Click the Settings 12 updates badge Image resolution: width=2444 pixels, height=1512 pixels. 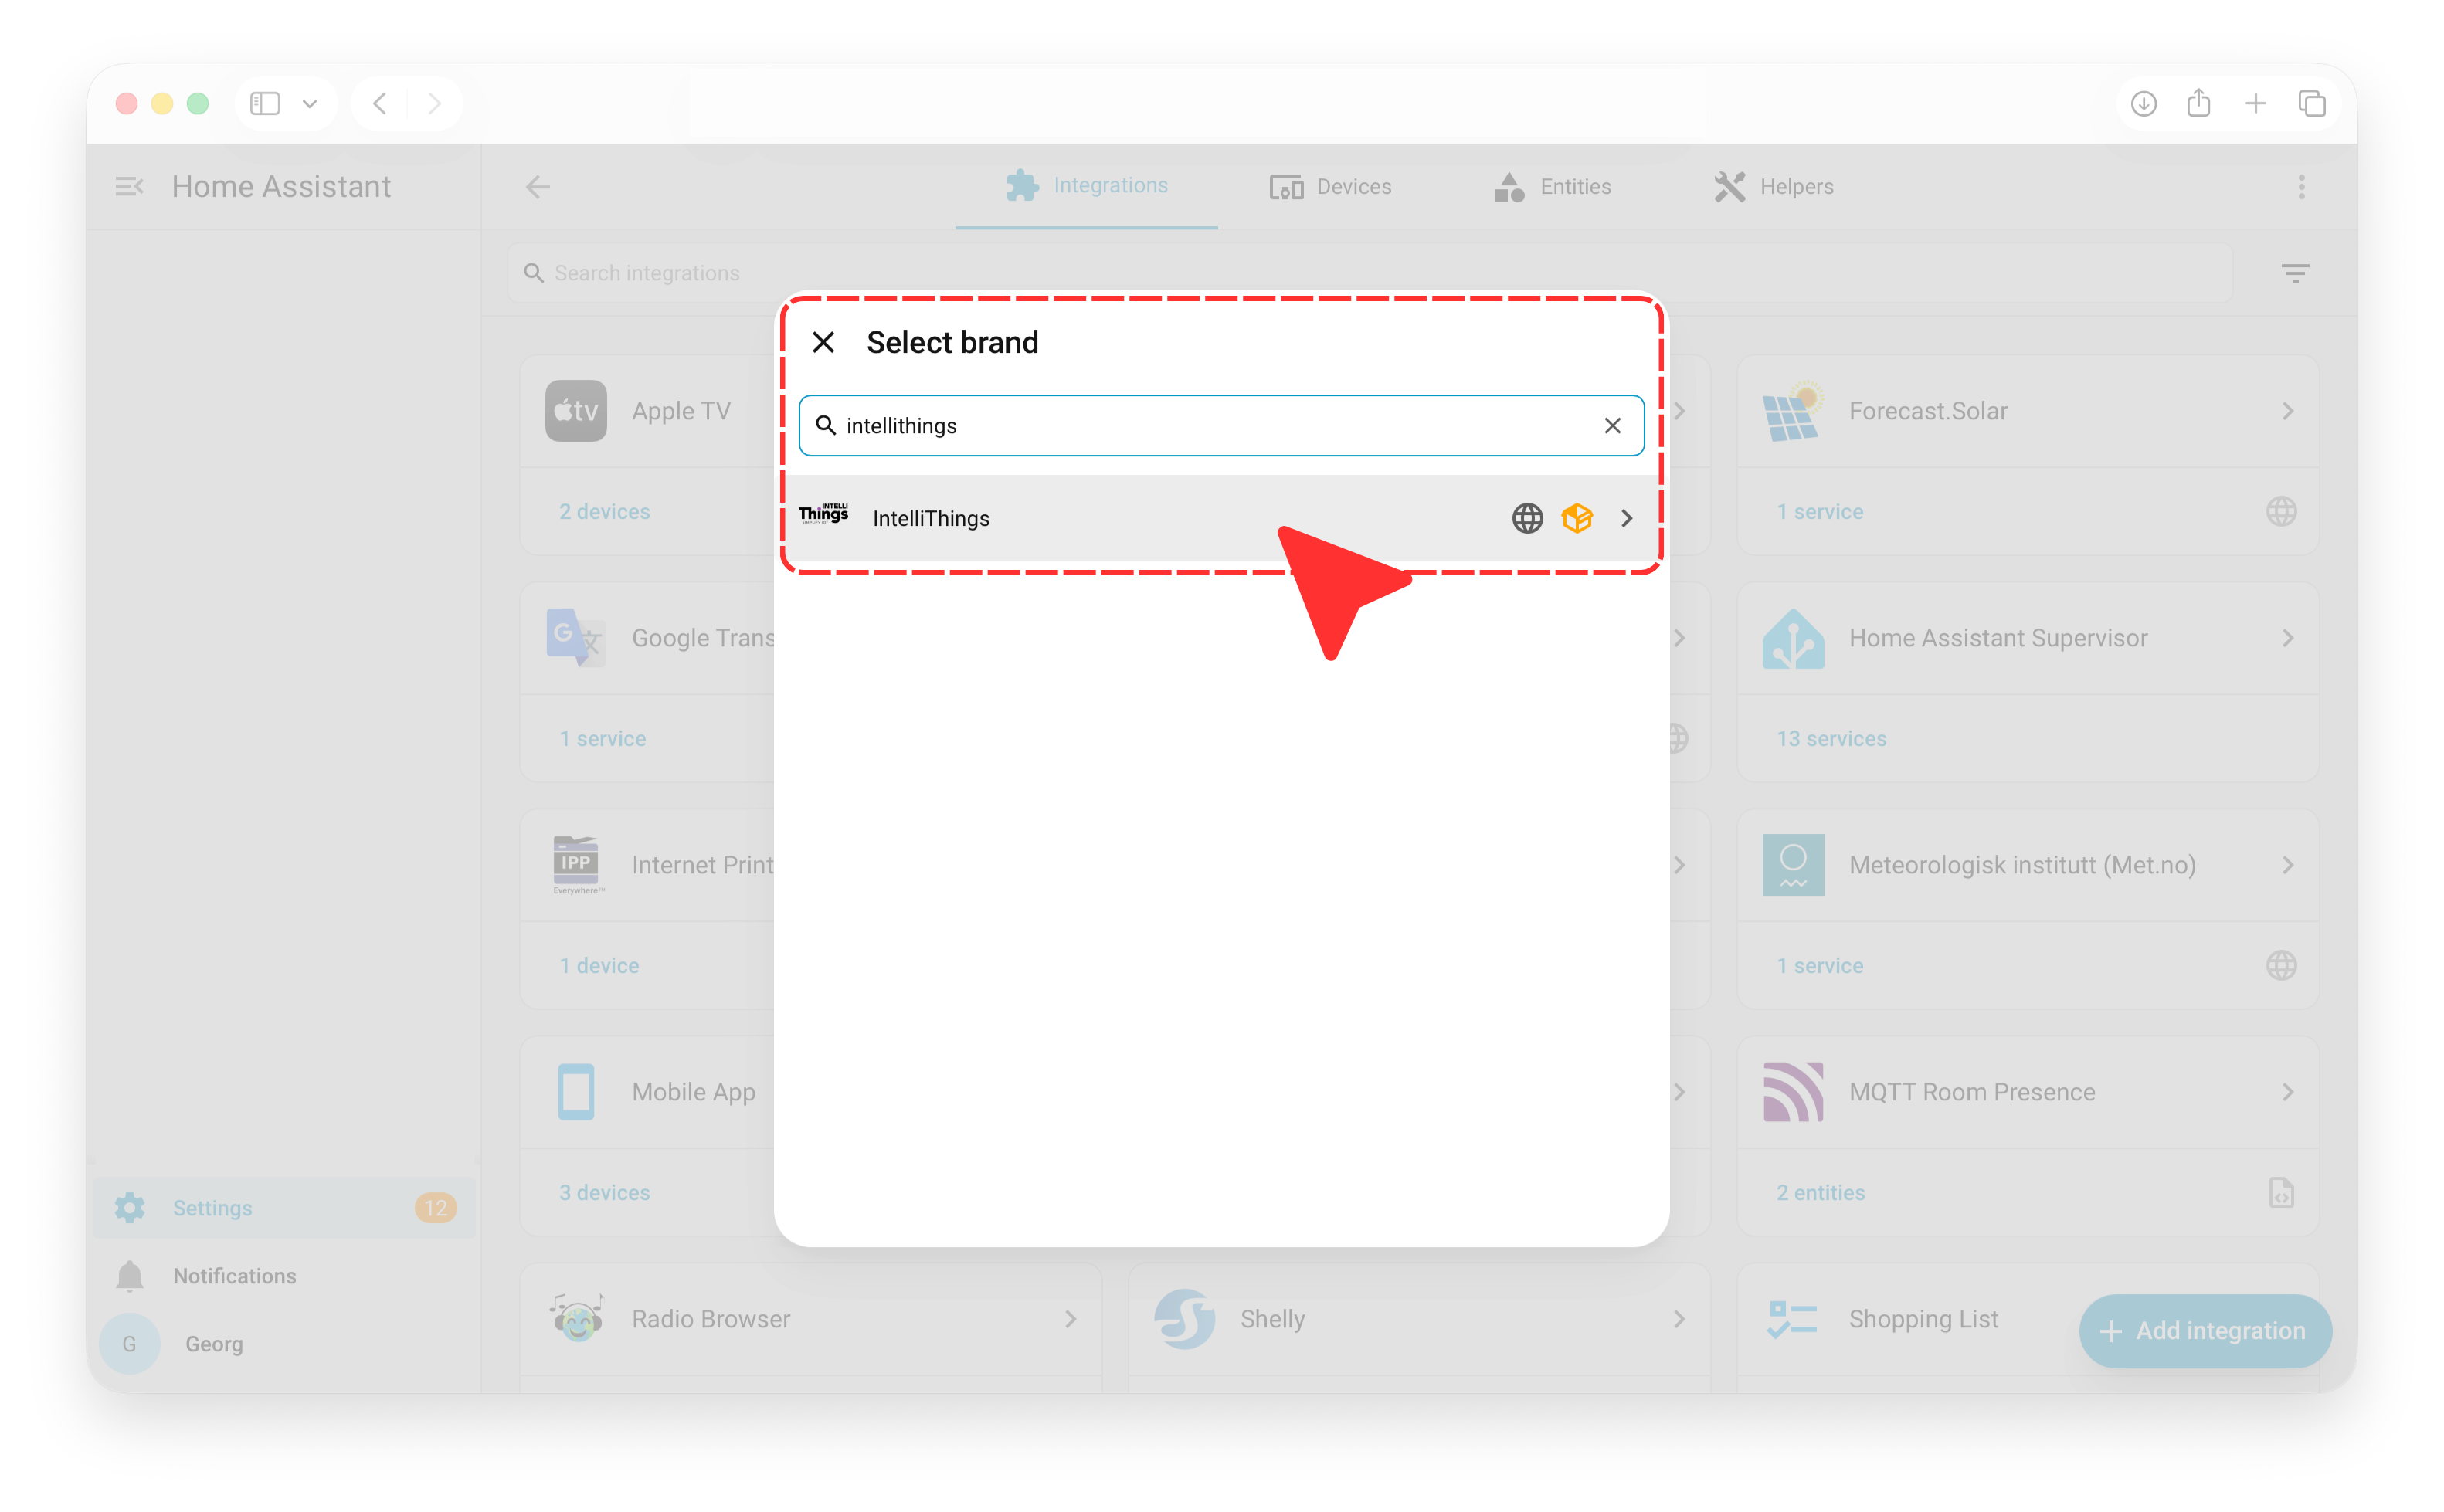click(x=435, y=1208)
